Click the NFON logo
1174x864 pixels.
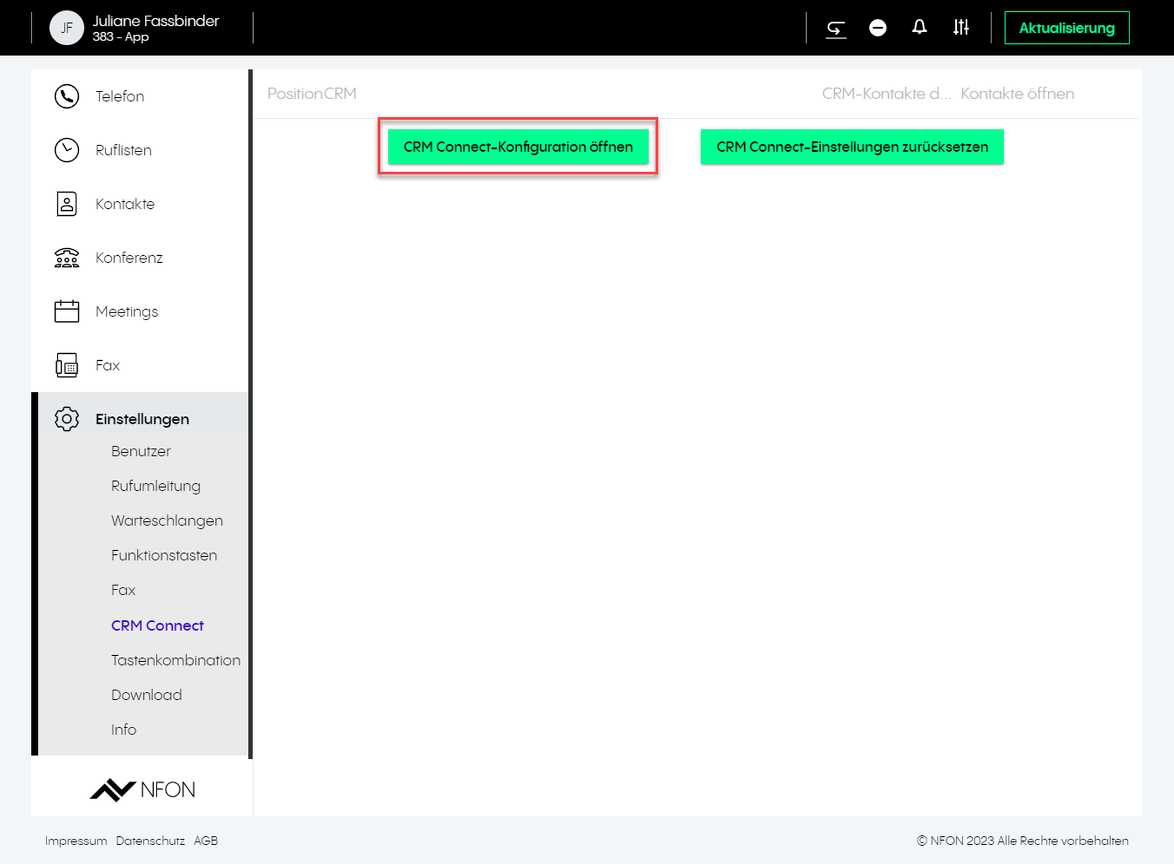(x=143, y=790)
